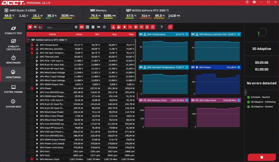Screen dimensions: 279x162
Task: Collapse the right side panel chevron
Action: pyautogui.click(x=245, y=92)
